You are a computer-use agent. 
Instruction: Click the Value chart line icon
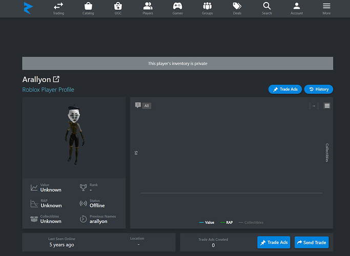(34, 187)
